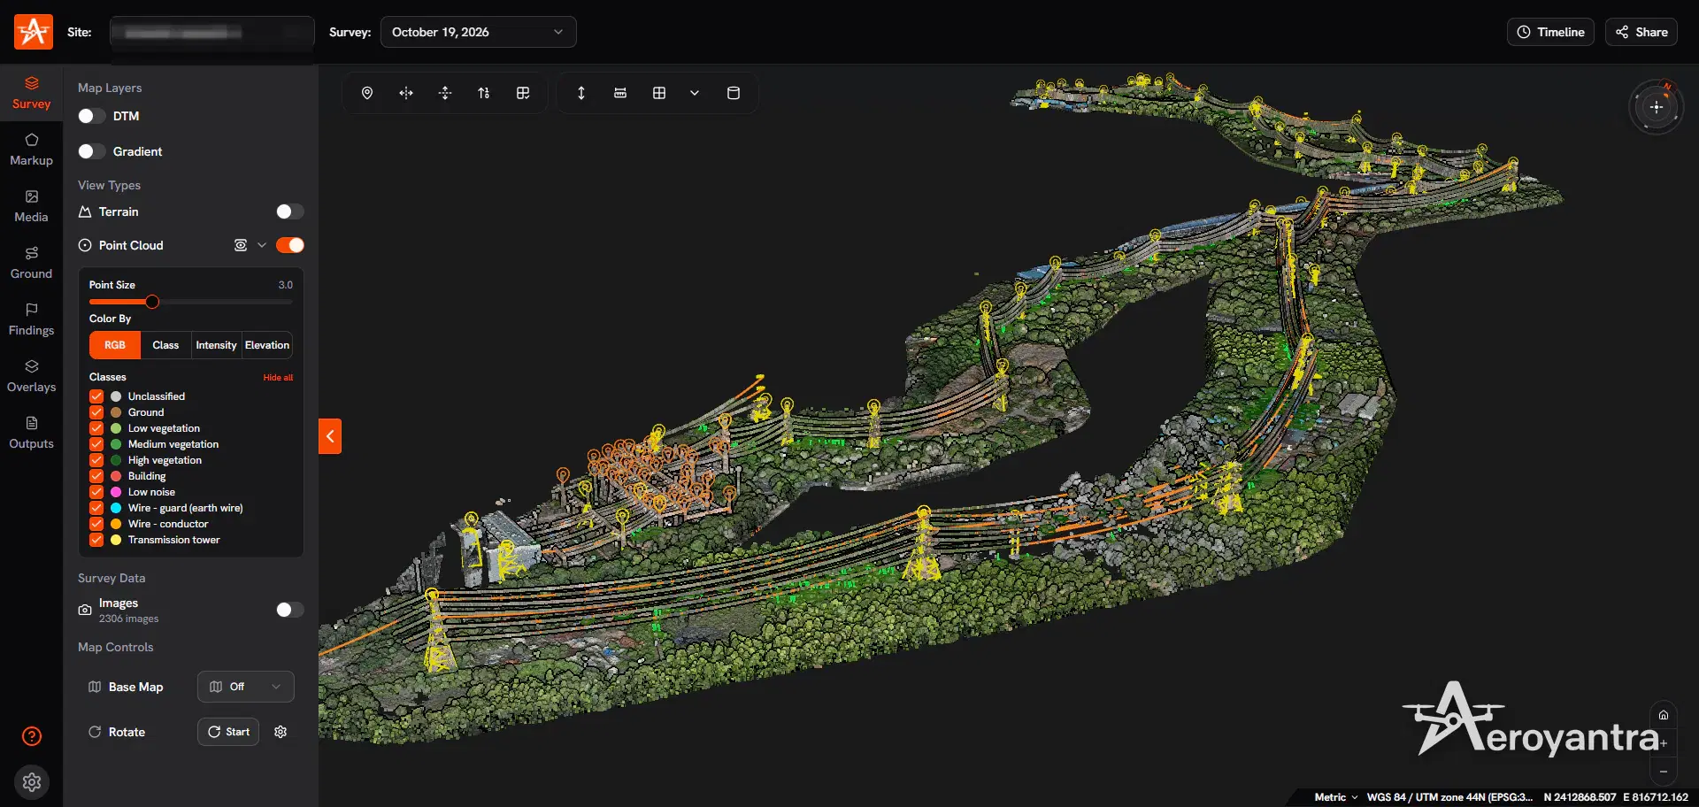Open the Markup sidebar panel
1699x807 pixels.
click(31, 150)
